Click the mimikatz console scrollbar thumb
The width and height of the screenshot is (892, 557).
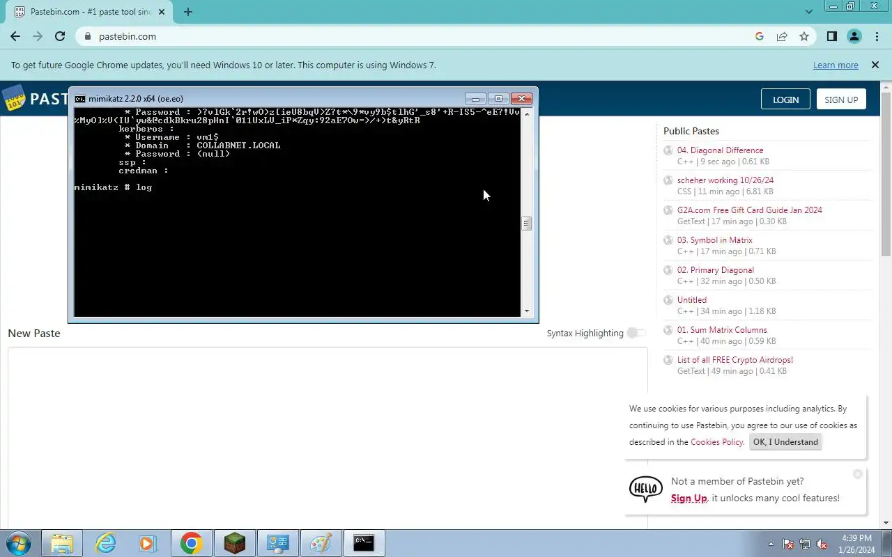click(x=527, y=223)
